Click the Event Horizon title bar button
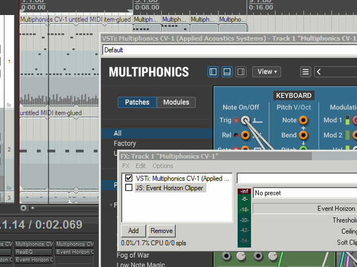 (305, 209)
